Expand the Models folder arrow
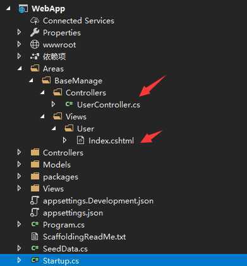Screen dimensions: 247x266 pyautogui.click(x=19, y=164)
